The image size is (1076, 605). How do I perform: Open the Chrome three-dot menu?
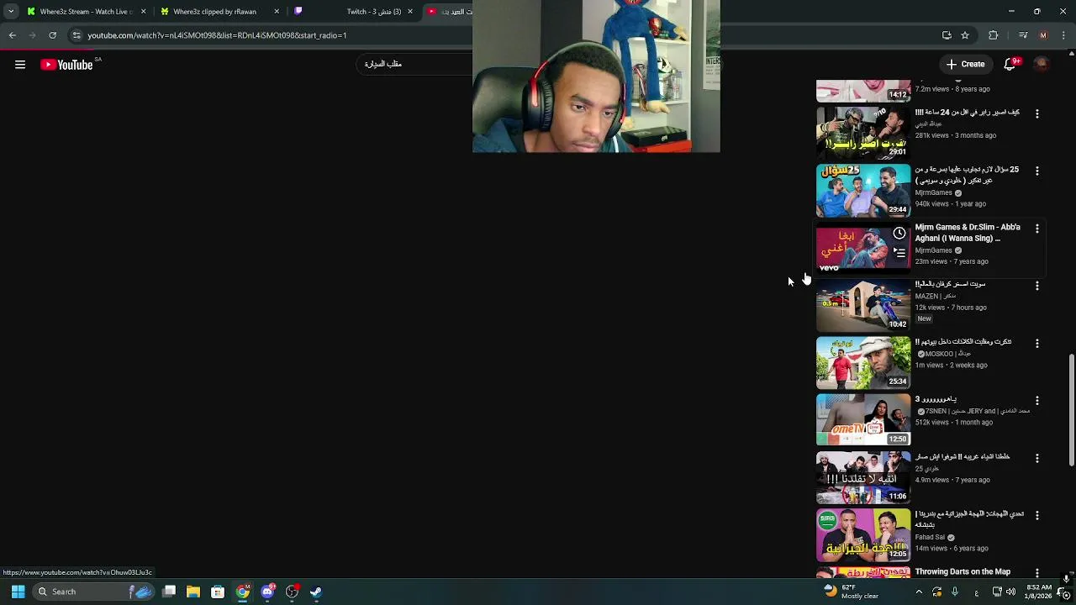1063,35
